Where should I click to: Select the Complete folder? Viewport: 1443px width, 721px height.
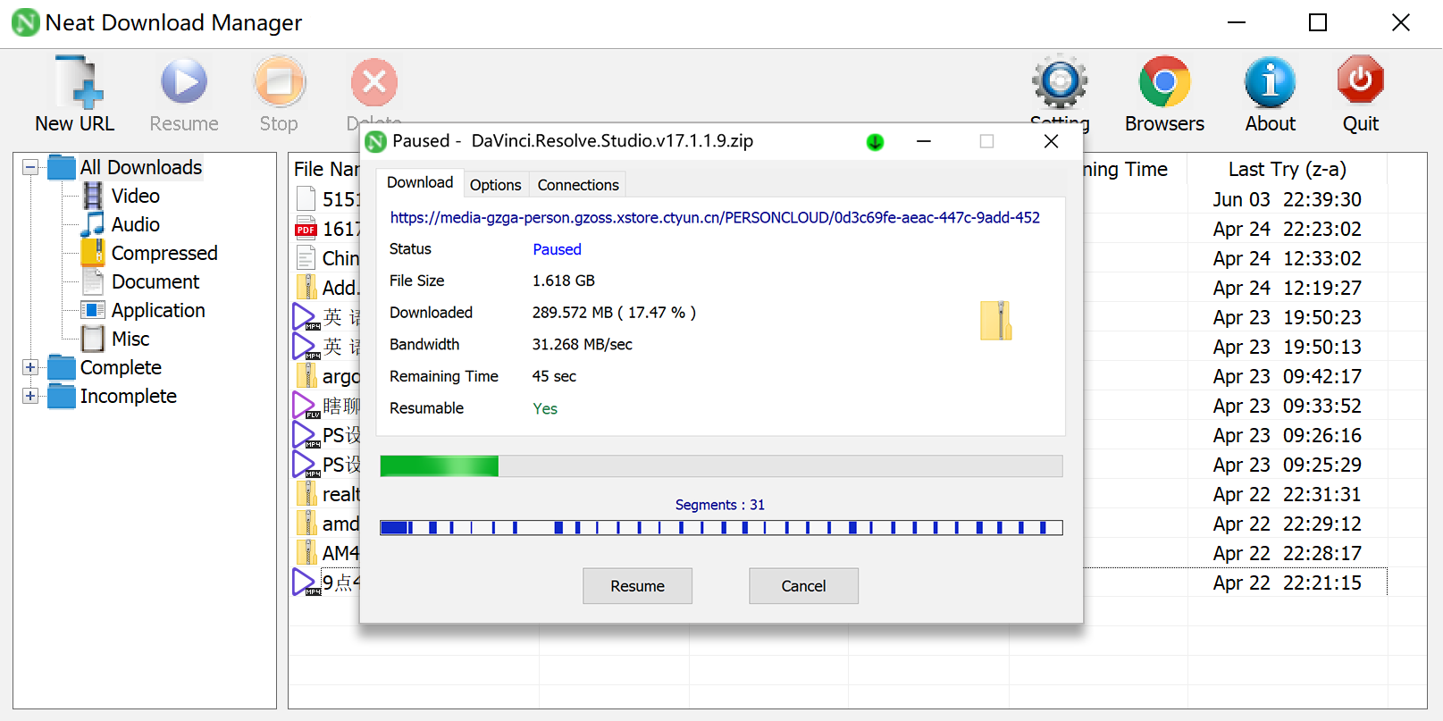pos(121,367)
